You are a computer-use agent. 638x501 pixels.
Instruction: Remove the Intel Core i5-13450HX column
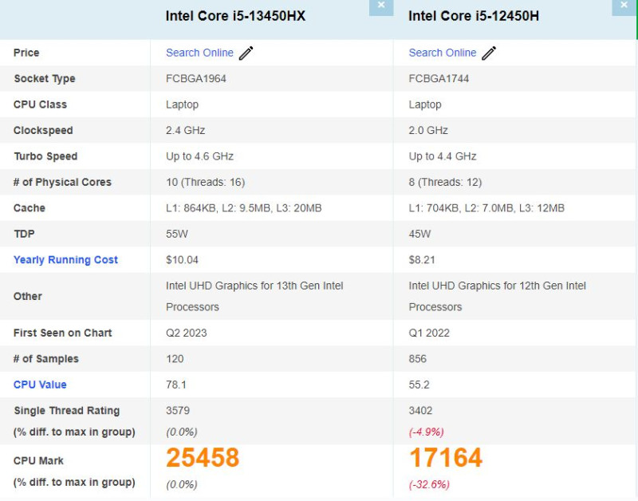(x=381, y=7)
